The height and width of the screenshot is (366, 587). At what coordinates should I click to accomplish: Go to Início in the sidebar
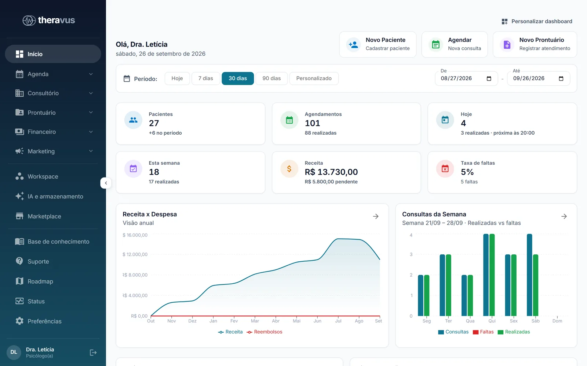53,54
